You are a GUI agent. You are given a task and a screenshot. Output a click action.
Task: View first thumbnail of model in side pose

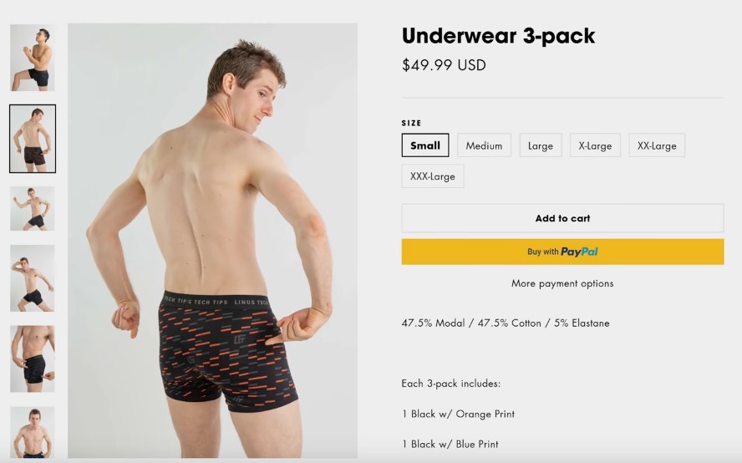33,58
